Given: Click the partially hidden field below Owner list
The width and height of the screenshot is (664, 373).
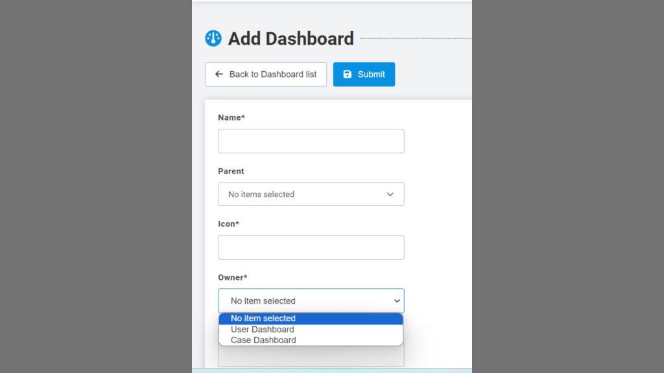Looking at the screenshot, I should click(311, 356).
